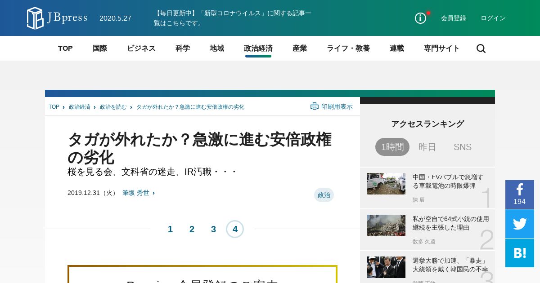
Task: Open article 私が空自で64式小銃の使用継続を主張した理由
Action: point(451,223)
